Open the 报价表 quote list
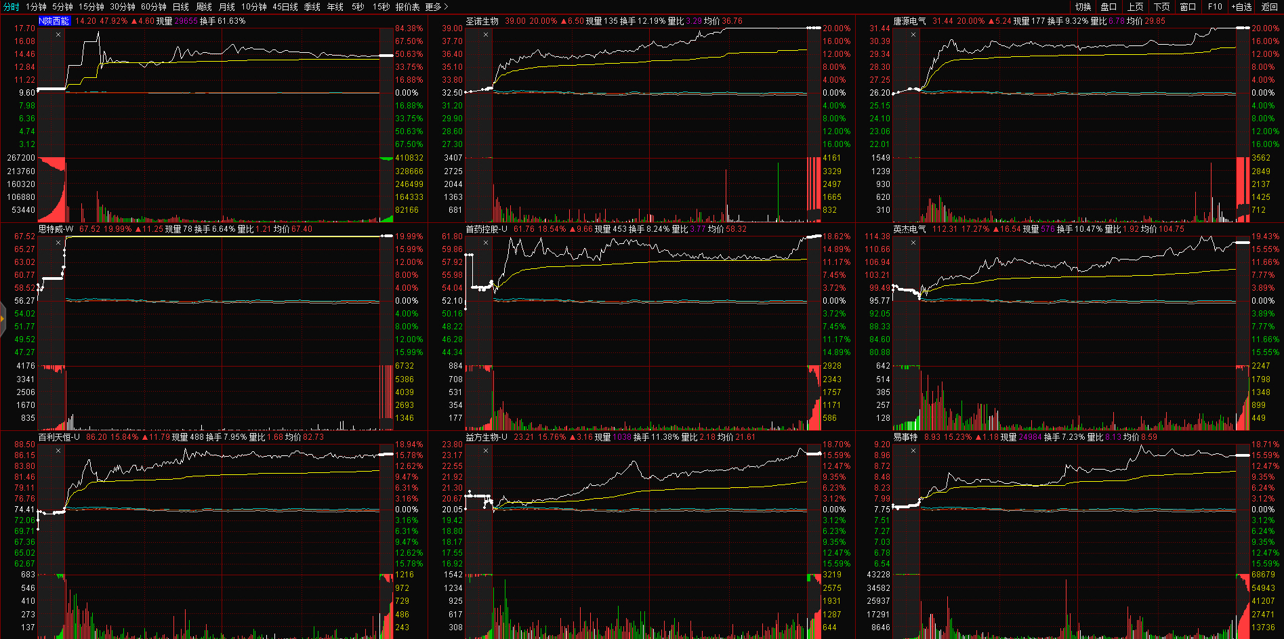Screen dimensions: 1284x639 [407, 7]
